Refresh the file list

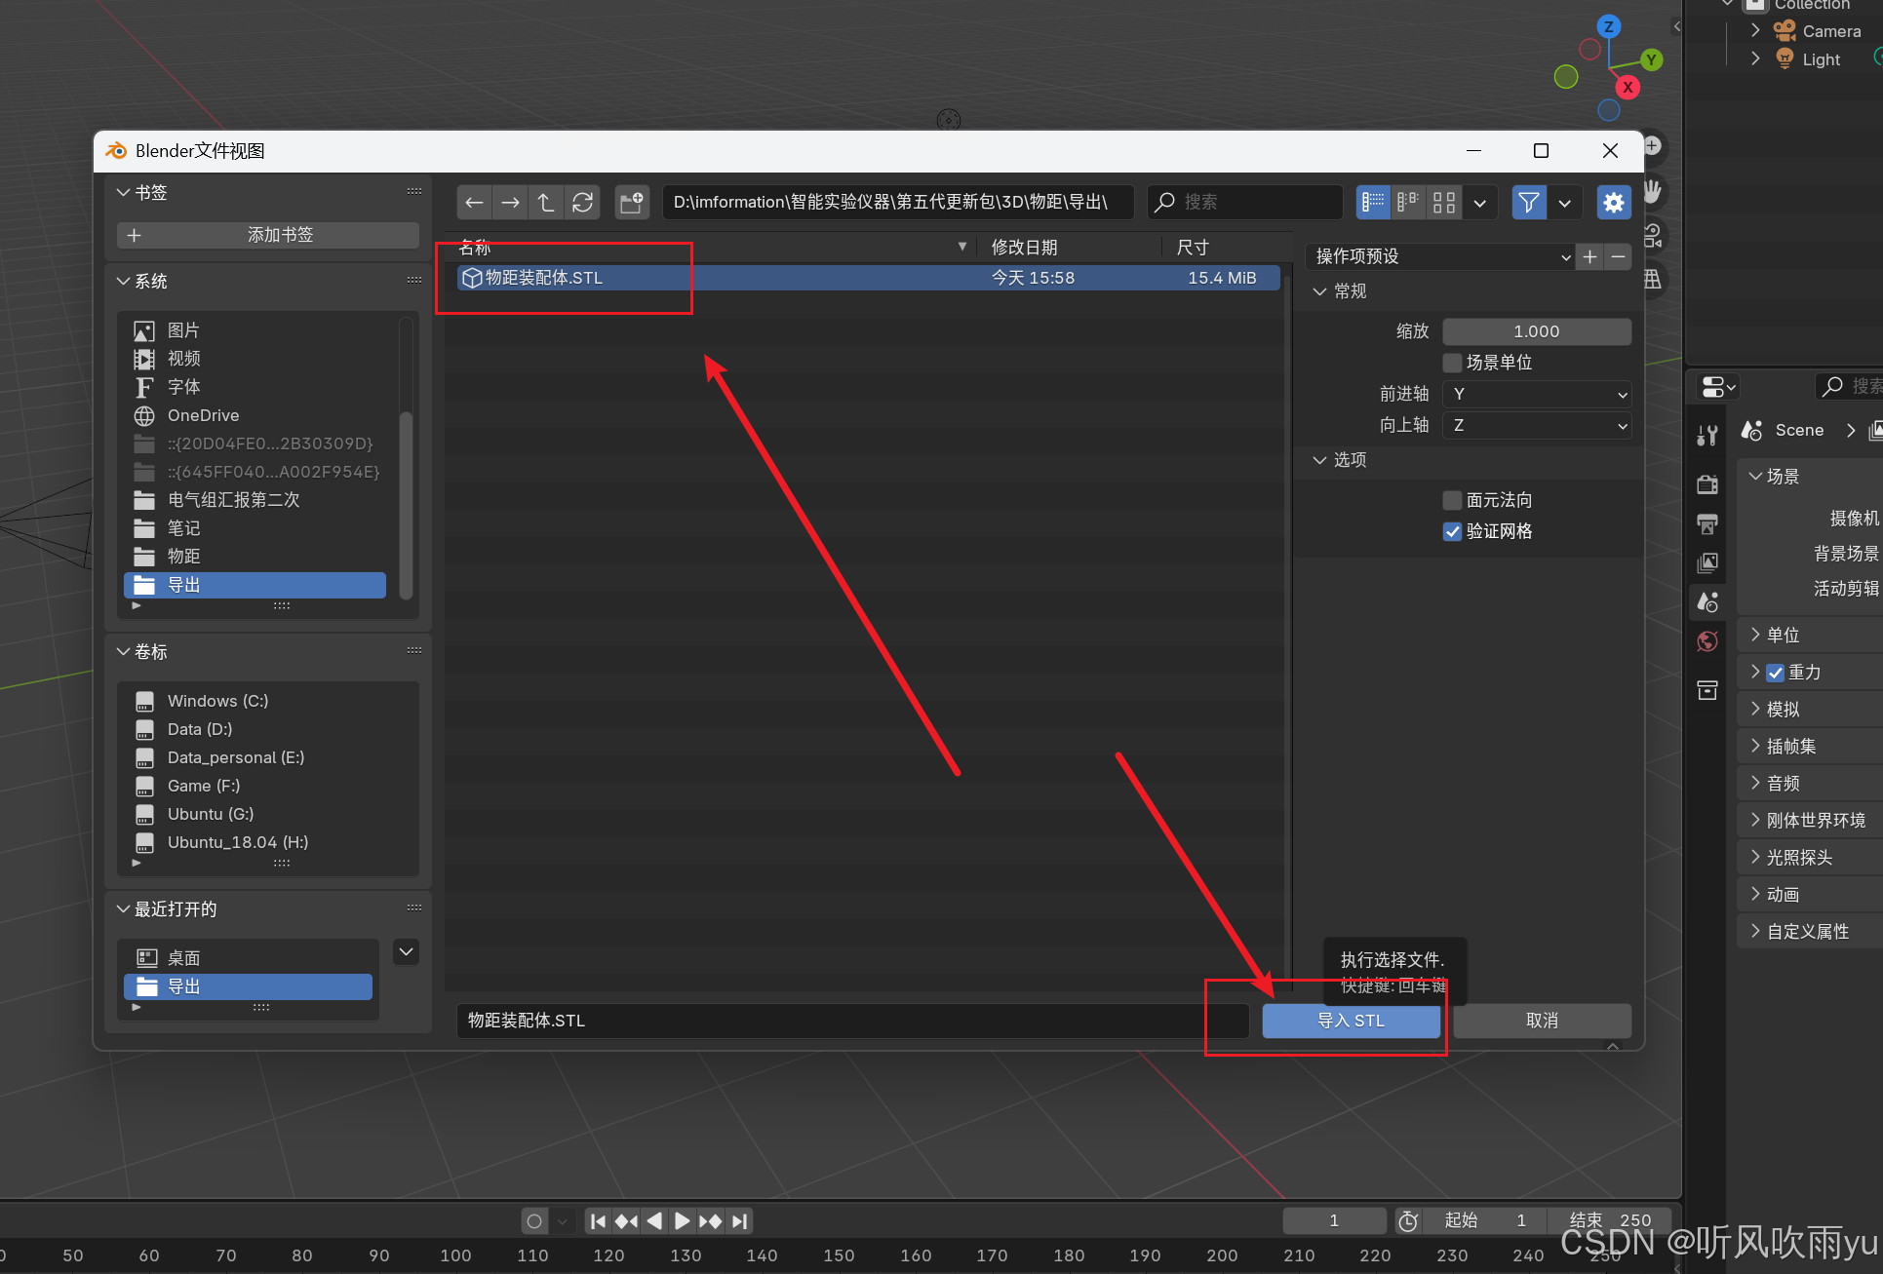[582, 202]
